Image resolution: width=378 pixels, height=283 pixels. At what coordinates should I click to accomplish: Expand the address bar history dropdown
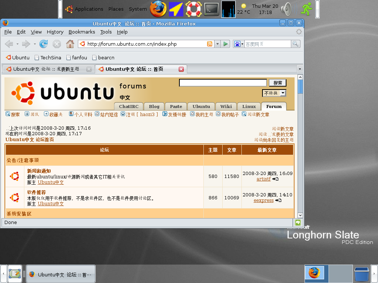click(x=217, y=44)
